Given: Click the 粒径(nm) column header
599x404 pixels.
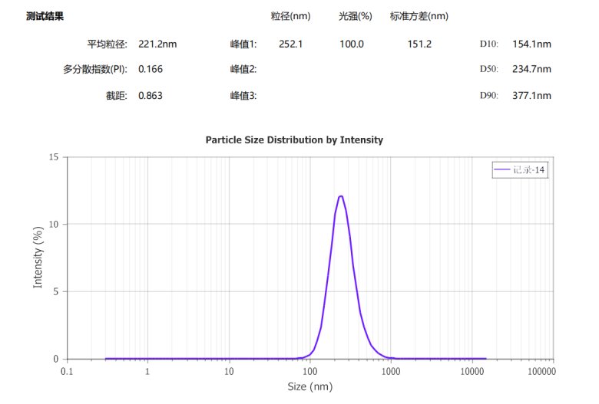Looking at the screenshot, I should (x=290, y=16).
